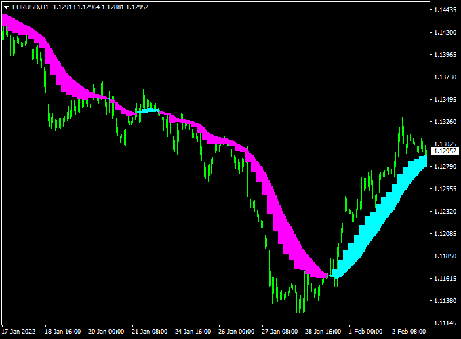Click the 17 Jan 2022 date label
The image size is (461, 339).
(x=18, y=332)
